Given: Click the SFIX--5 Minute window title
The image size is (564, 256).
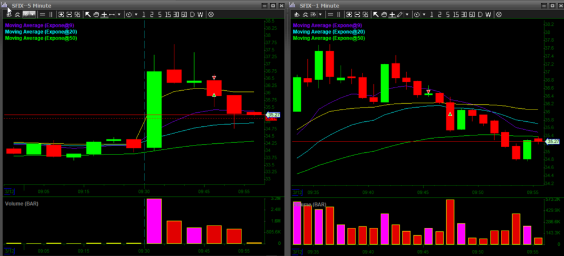Looking at the screenshot, I should tap(31, 5).
